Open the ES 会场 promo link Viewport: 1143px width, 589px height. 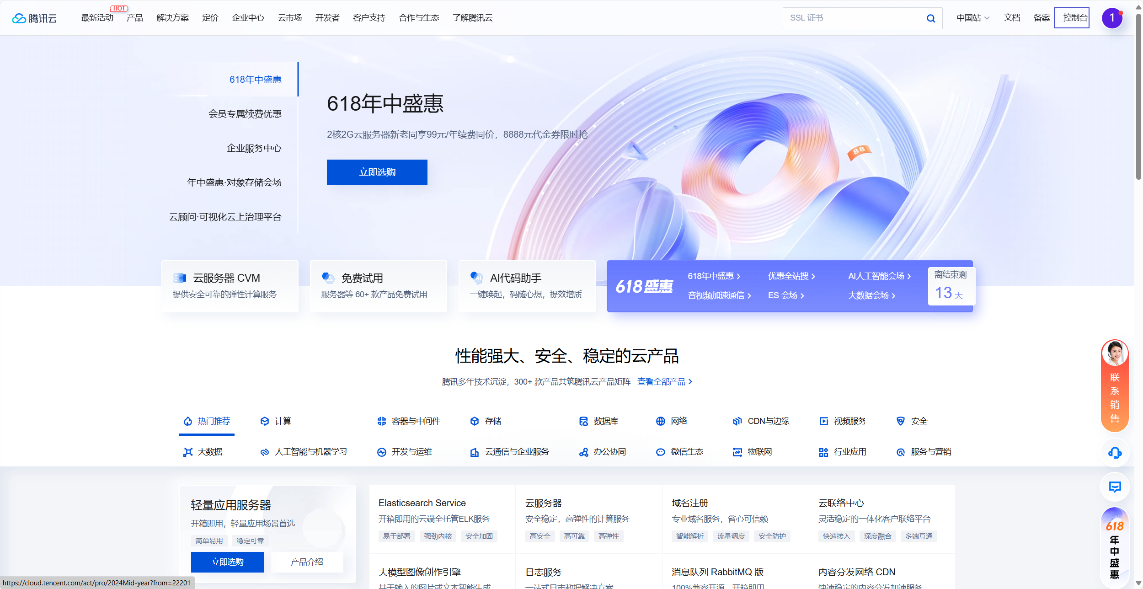[x=786, y=295]
